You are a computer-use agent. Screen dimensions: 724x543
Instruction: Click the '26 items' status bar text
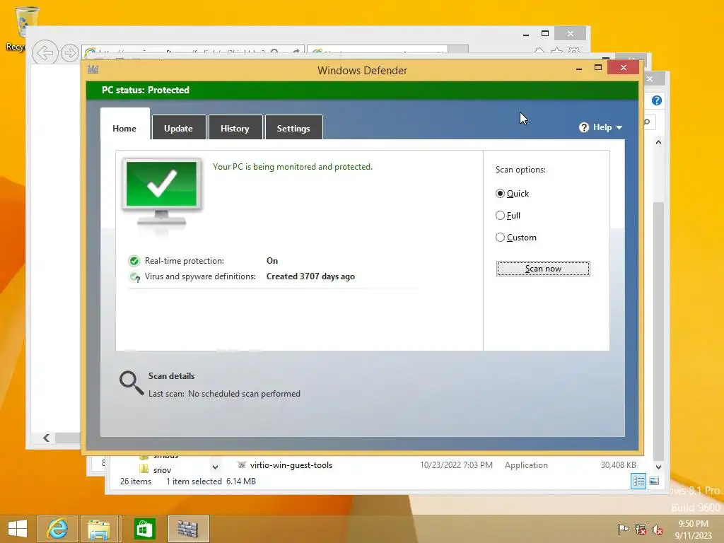136,481
